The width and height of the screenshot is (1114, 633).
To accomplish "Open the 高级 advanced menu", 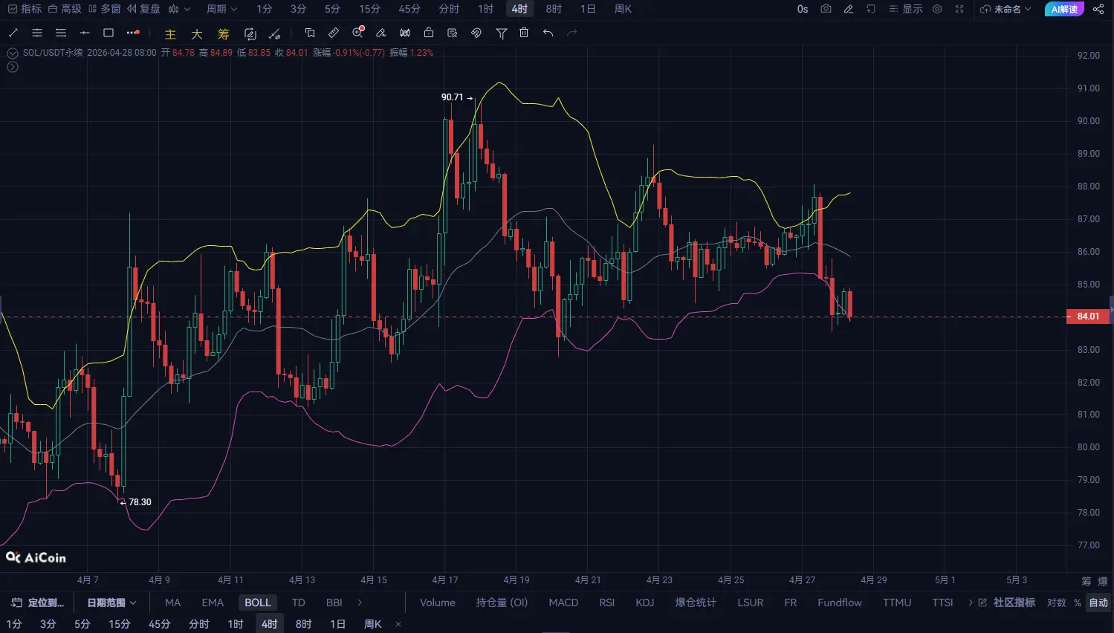I will pyautogui.click(x=65, y=9).
